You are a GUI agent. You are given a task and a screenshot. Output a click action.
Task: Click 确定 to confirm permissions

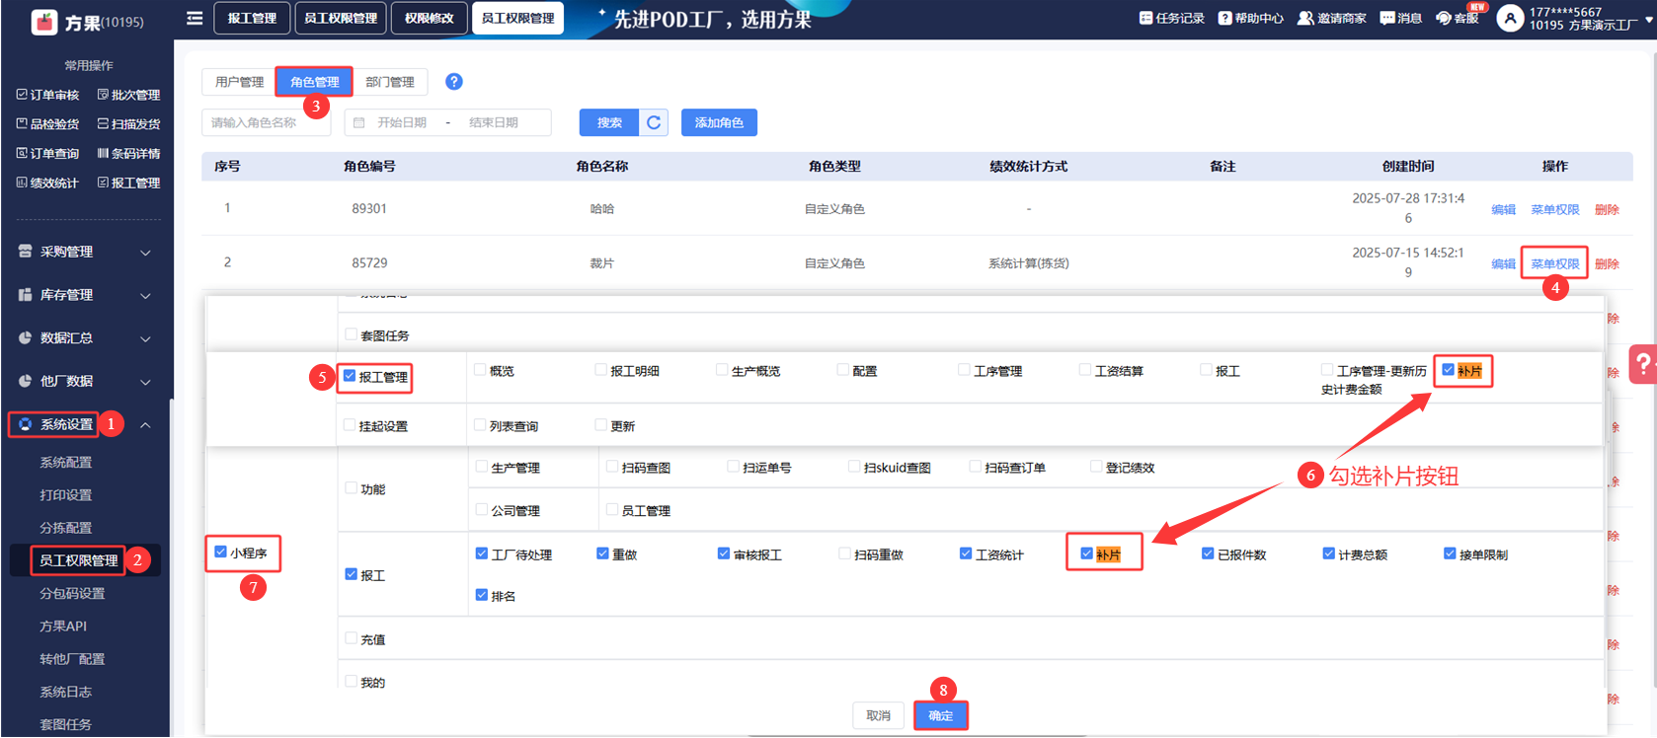click(940, 715)
